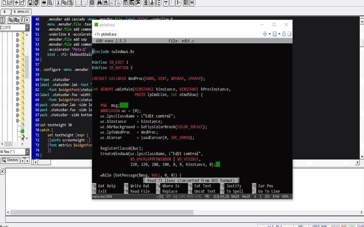Toggle SCRL indicator in console status bar
Screen dimensions: 364x227
click(198, 196)
